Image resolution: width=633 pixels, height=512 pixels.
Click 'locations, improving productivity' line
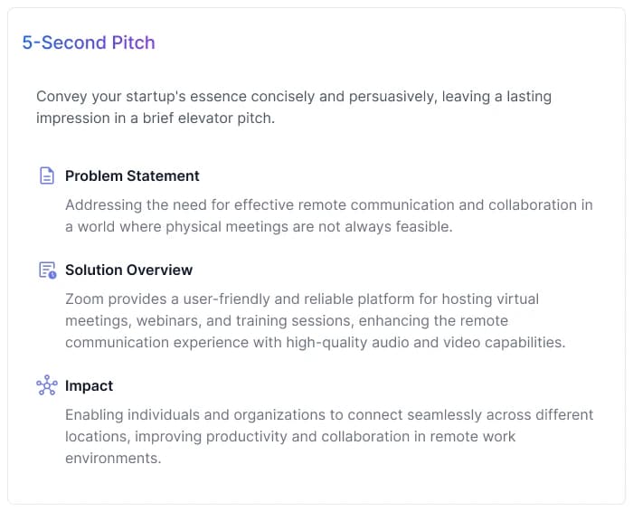tap(290, 437)
